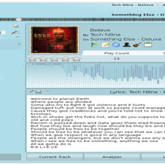The height and width of the screenshot is (165, 165).
Task: Click the guitar icon in track actions
Action: pyautogui.click(x=137, y=45)
